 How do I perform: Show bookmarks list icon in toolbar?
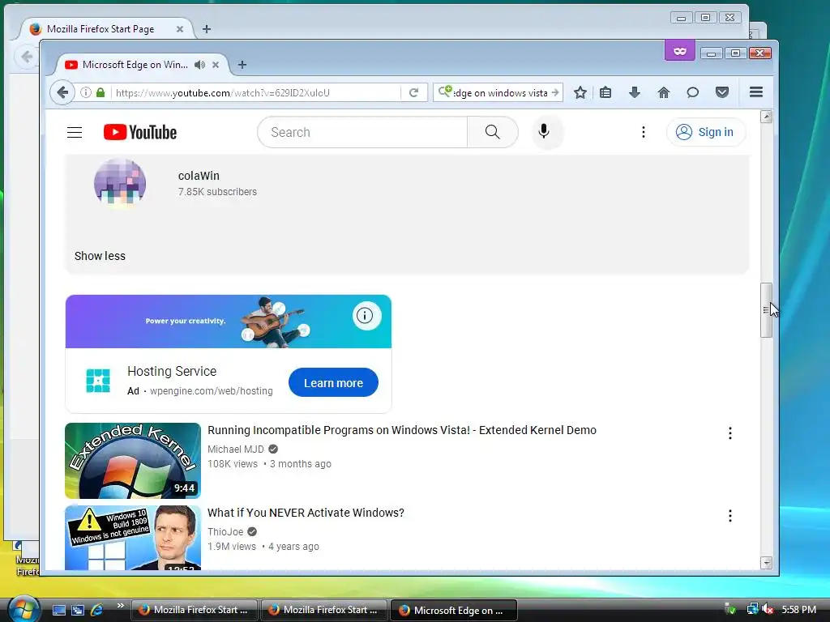pos(605,92)
